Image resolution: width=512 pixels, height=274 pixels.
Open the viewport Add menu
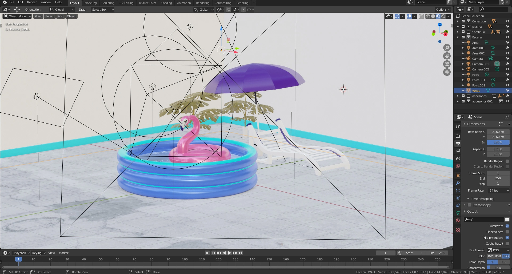coord(61,16)
